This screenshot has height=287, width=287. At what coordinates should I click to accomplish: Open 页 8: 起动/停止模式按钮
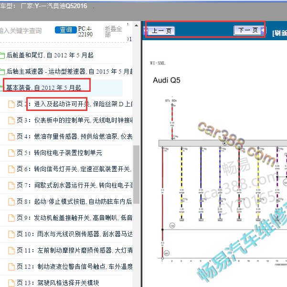coord(74,201)
